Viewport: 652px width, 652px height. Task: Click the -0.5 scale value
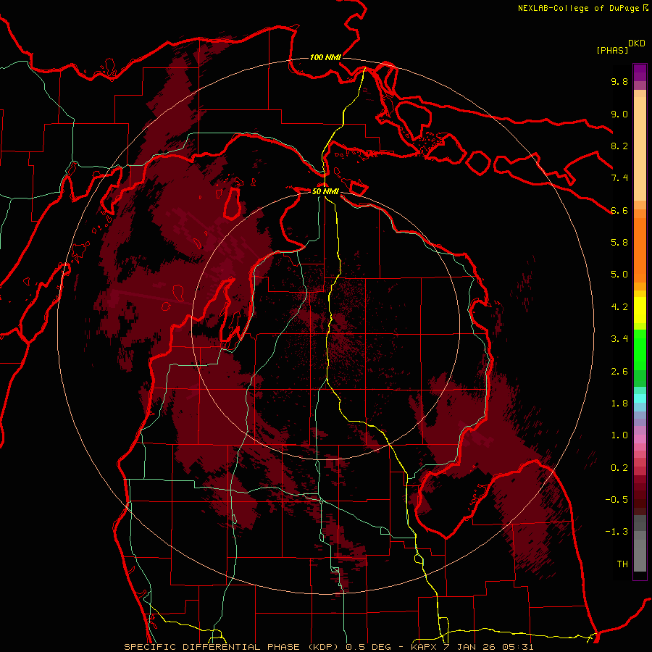(617, 500)
